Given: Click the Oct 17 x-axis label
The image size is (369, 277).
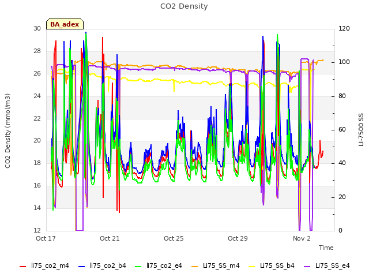Looking at the screenshot, I should (x=46, y=238).
